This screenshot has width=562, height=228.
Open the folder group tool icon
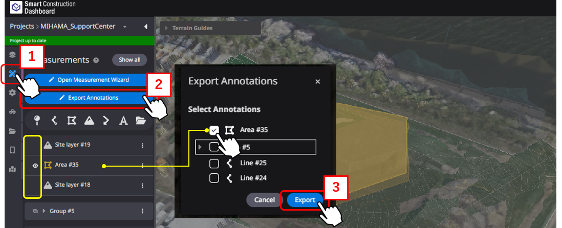pyautogui.click(x=141, y=121)
